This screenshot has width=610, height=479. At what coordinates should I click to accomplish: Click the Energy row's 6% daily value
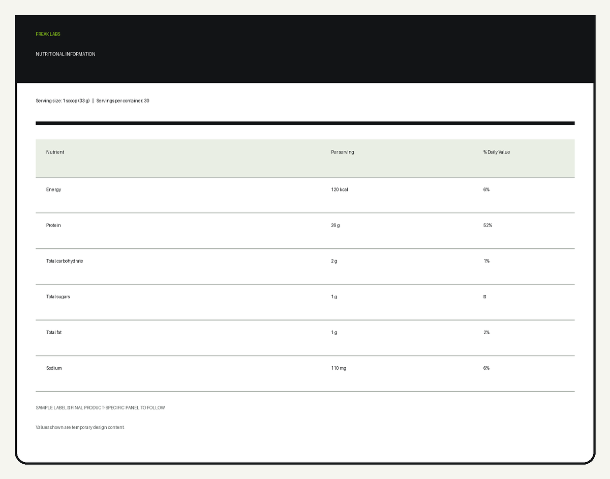(486, 189)
